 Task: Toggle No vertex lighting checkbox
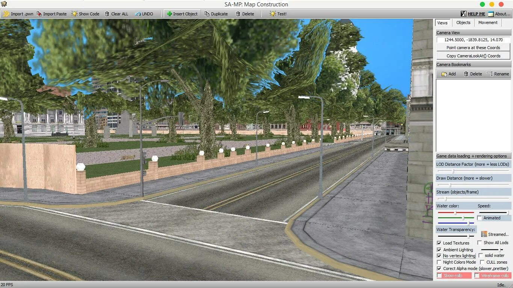[439, 256]
